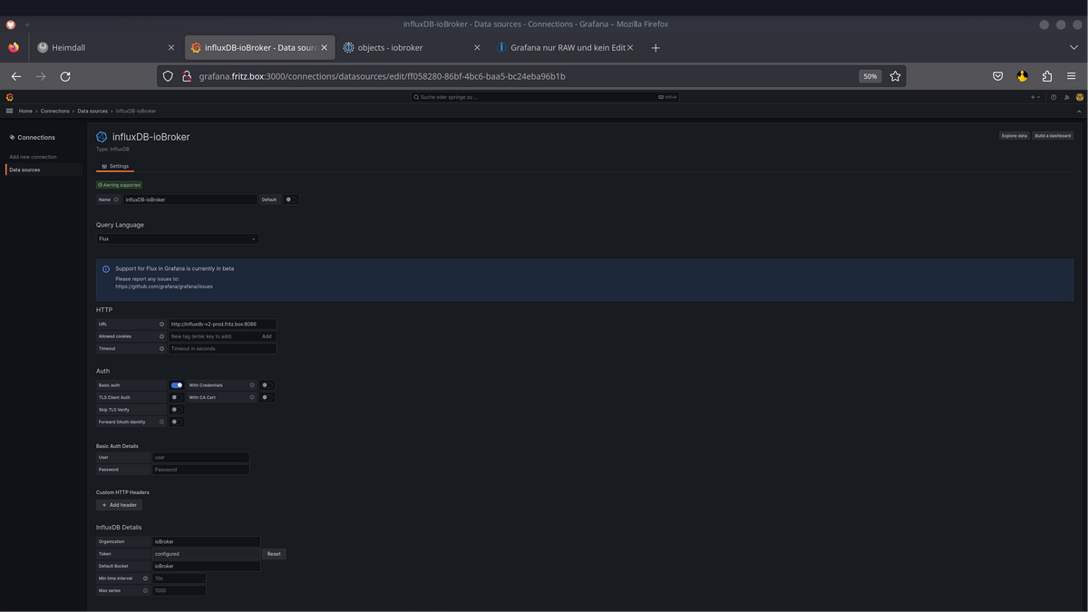Screen dimensions: 1088x612
Task: Enable the With CA Cert switch
Action: pyautogui.click(x=267, y=397)
